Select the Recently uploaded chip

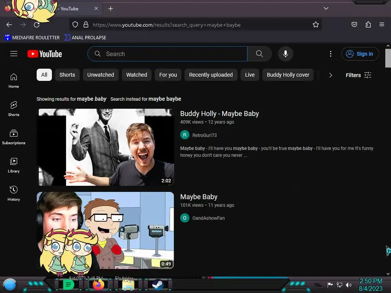tap(211, 75)
